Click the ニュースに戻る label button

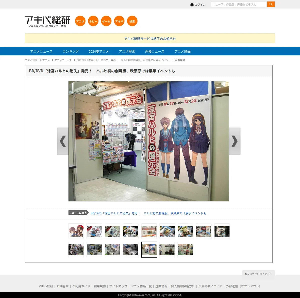[78, 213]
